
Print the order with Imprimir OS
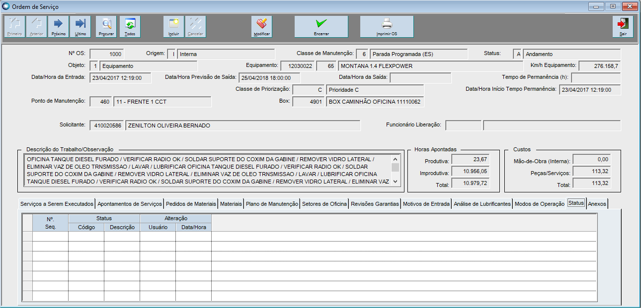coord(387,27)
